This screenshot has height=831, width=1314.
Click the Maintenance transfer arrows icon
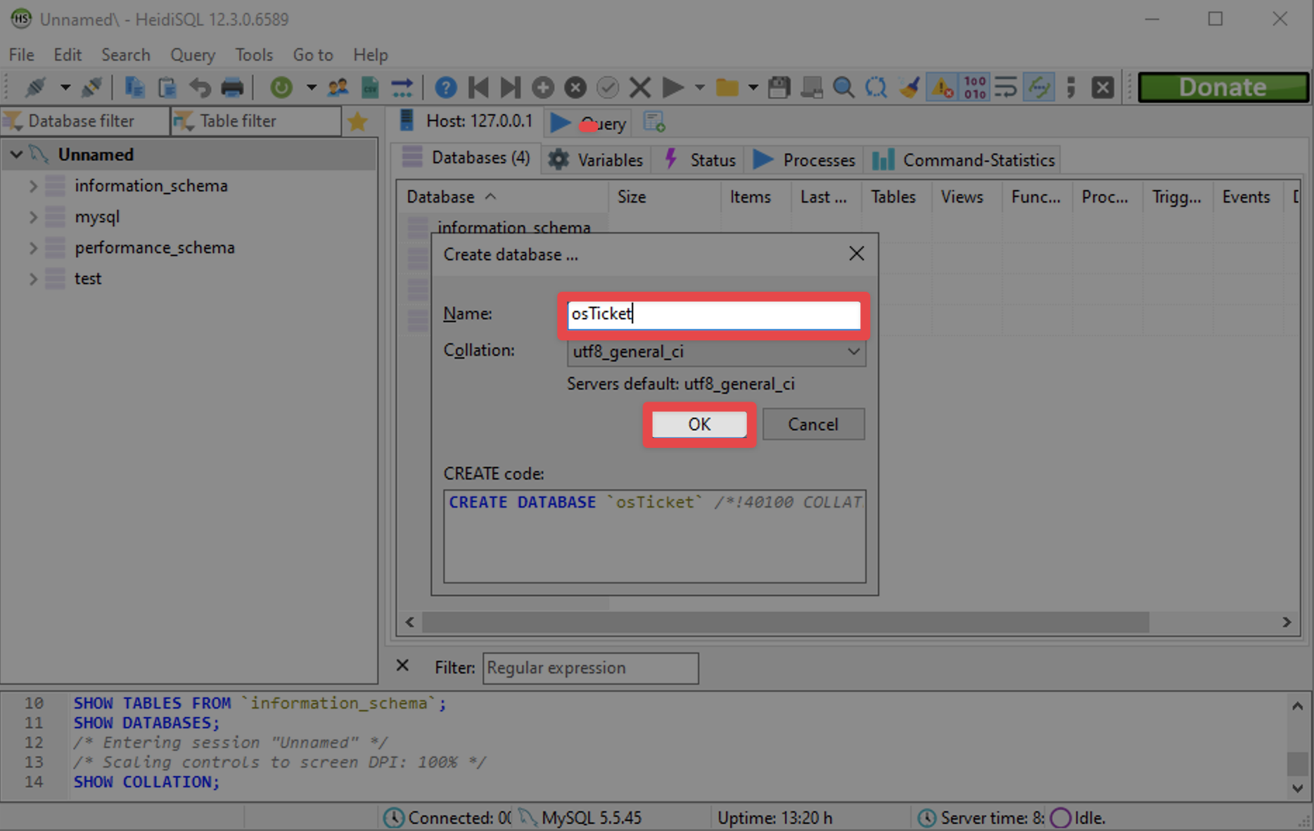pos(402,87)
